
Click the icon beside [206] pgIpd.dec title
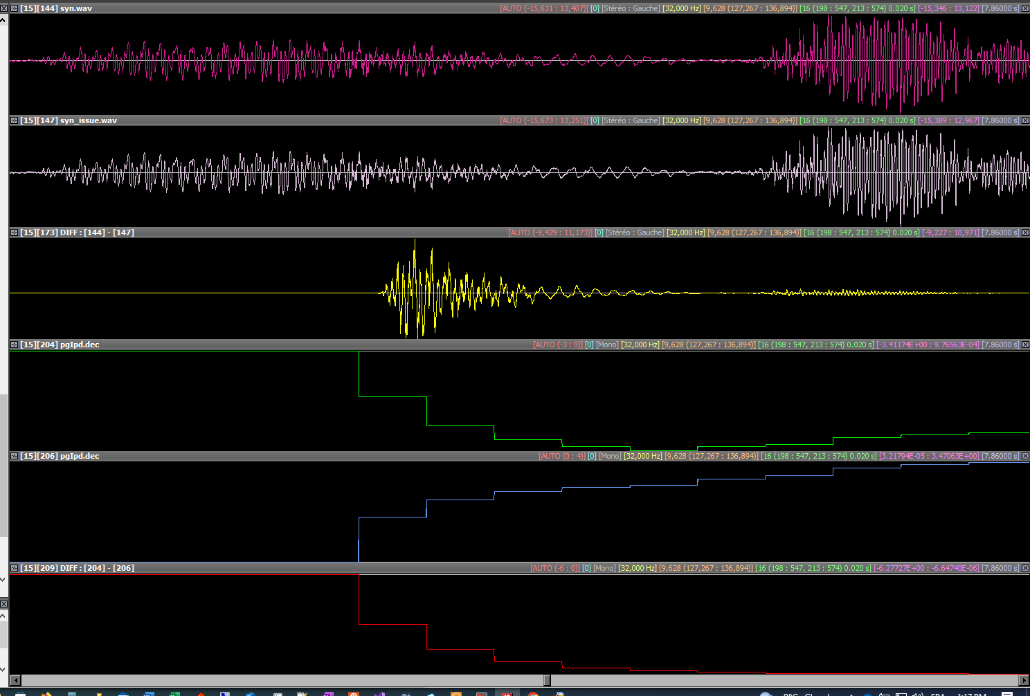coord(14,456)
